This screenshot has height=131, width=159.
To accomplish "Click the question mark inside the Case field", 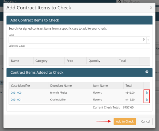I will [x=144, y=40].
